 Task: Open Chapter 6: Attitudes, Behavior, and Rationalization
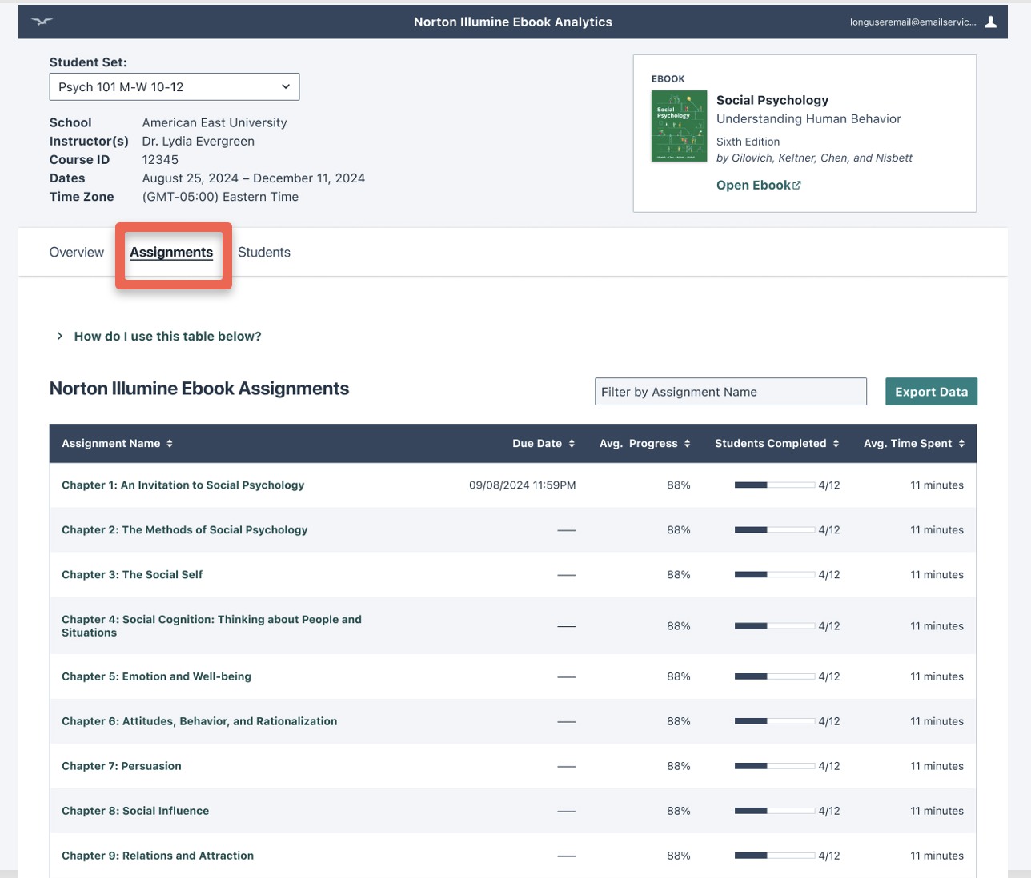(199, 721)
